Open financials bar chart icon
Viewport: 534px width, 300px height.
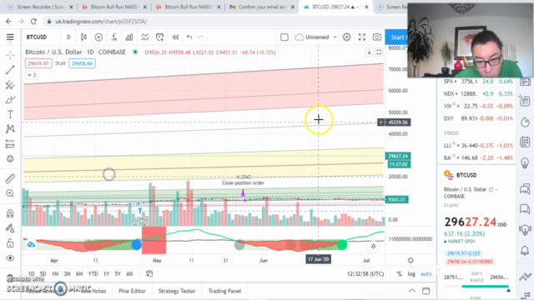click(x=129, y=37)
